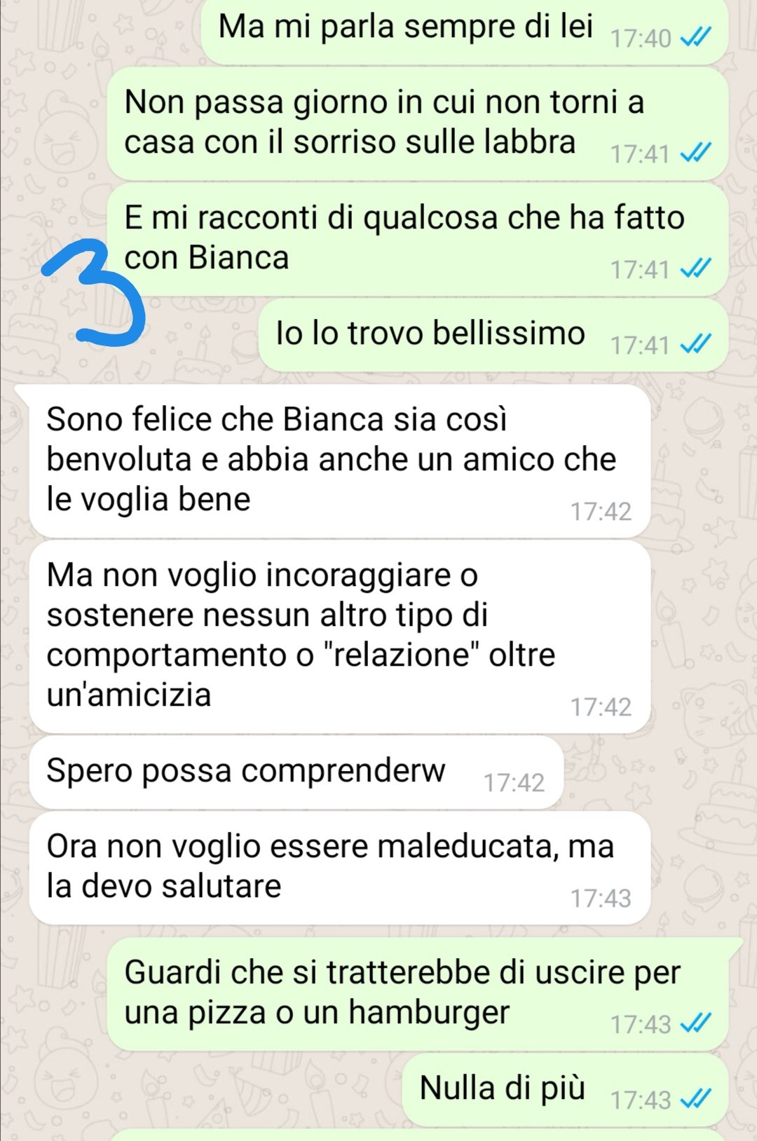Tap message about 'una pizza o un hamburger'
This screenshot has height=1141, width=757.
click(x=418, y=994)
